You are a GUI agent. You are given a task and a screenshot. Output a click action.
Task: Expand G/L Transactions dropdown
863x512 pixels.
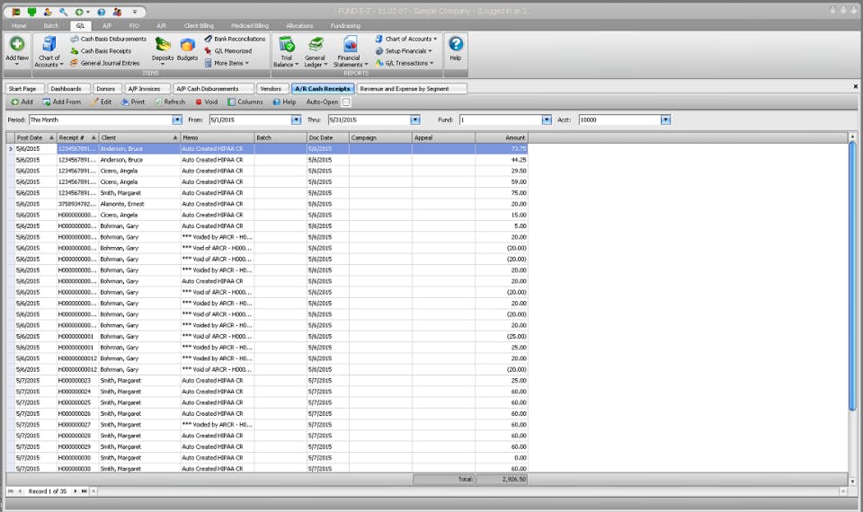coord(405,63)
